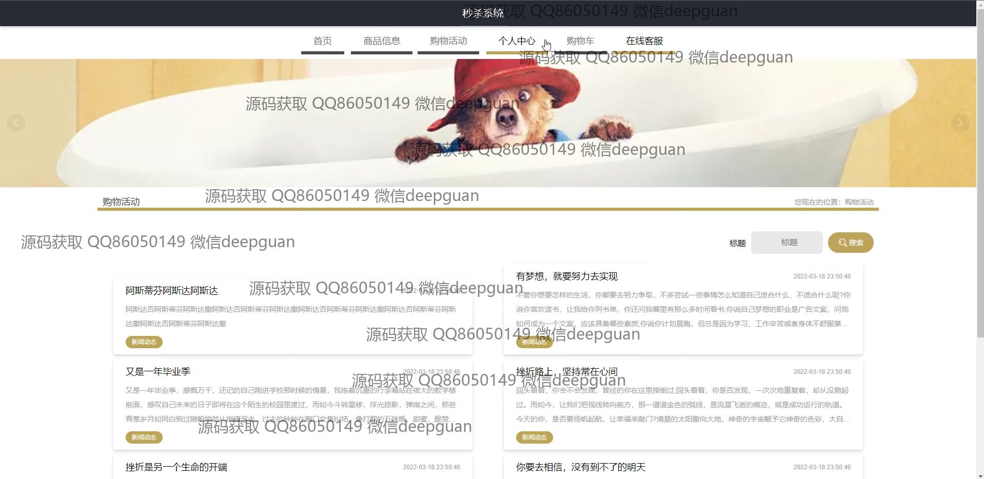This screenshot has height=479, width=984.
Task: Go to 商品信息 in the navigation
Action: (x=381, y=41)
